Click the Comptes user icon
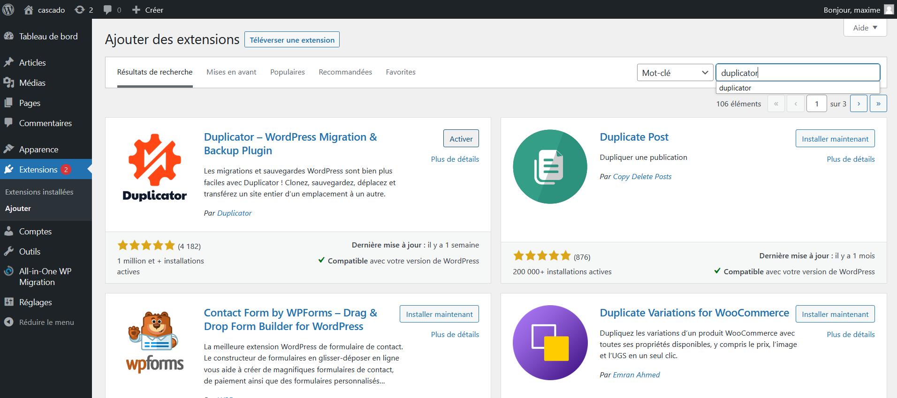 [8, 231]
